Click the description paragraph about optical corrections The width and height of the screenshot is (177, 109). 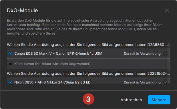(x=84, y=27)
